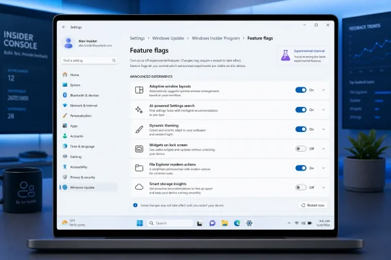Open the weather widget in taskbar

click(73, 223)
